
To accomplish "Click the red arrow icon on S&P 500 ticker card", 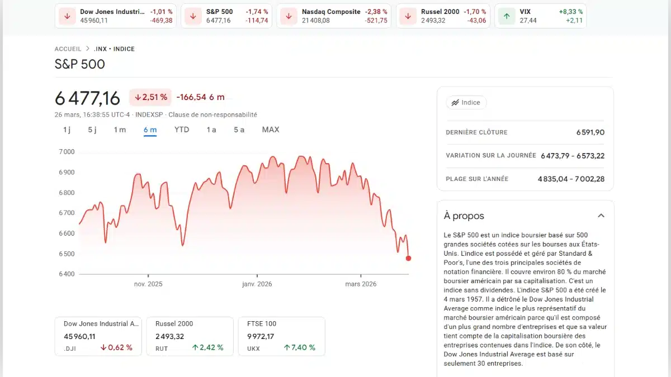I will [192, 16].
